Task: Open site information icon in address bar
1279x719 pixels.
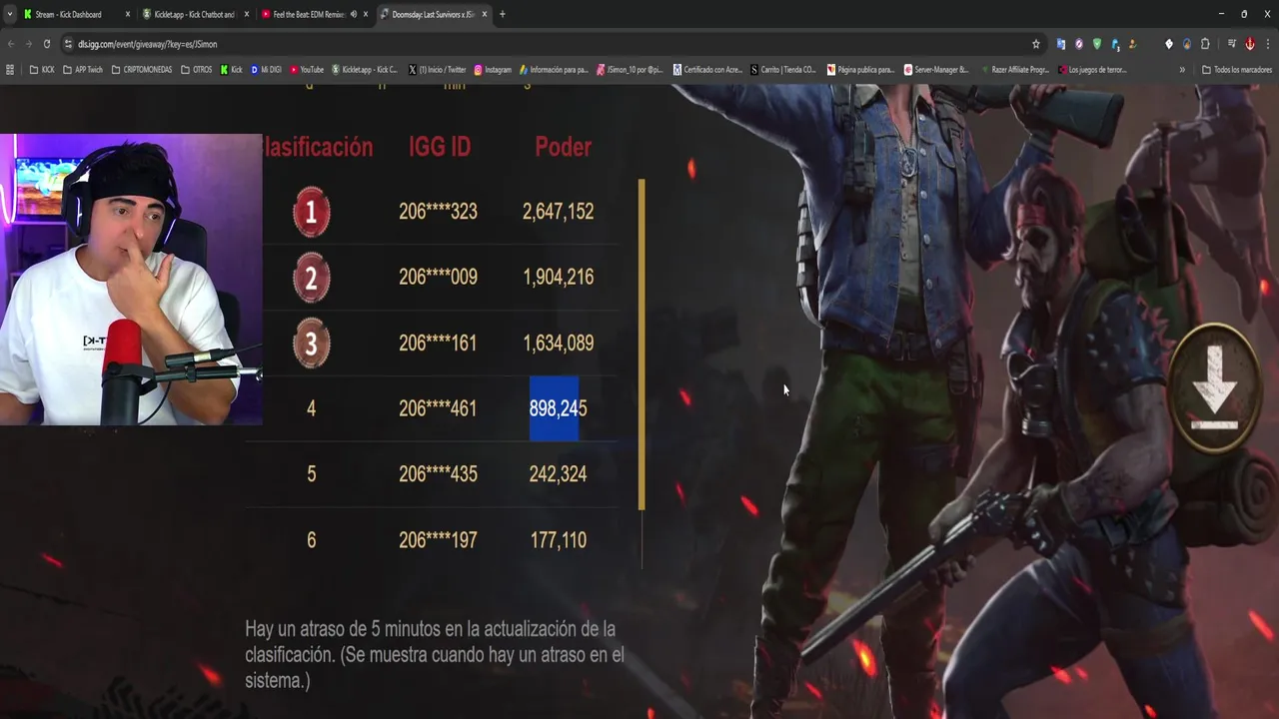Action: [68, 44]
